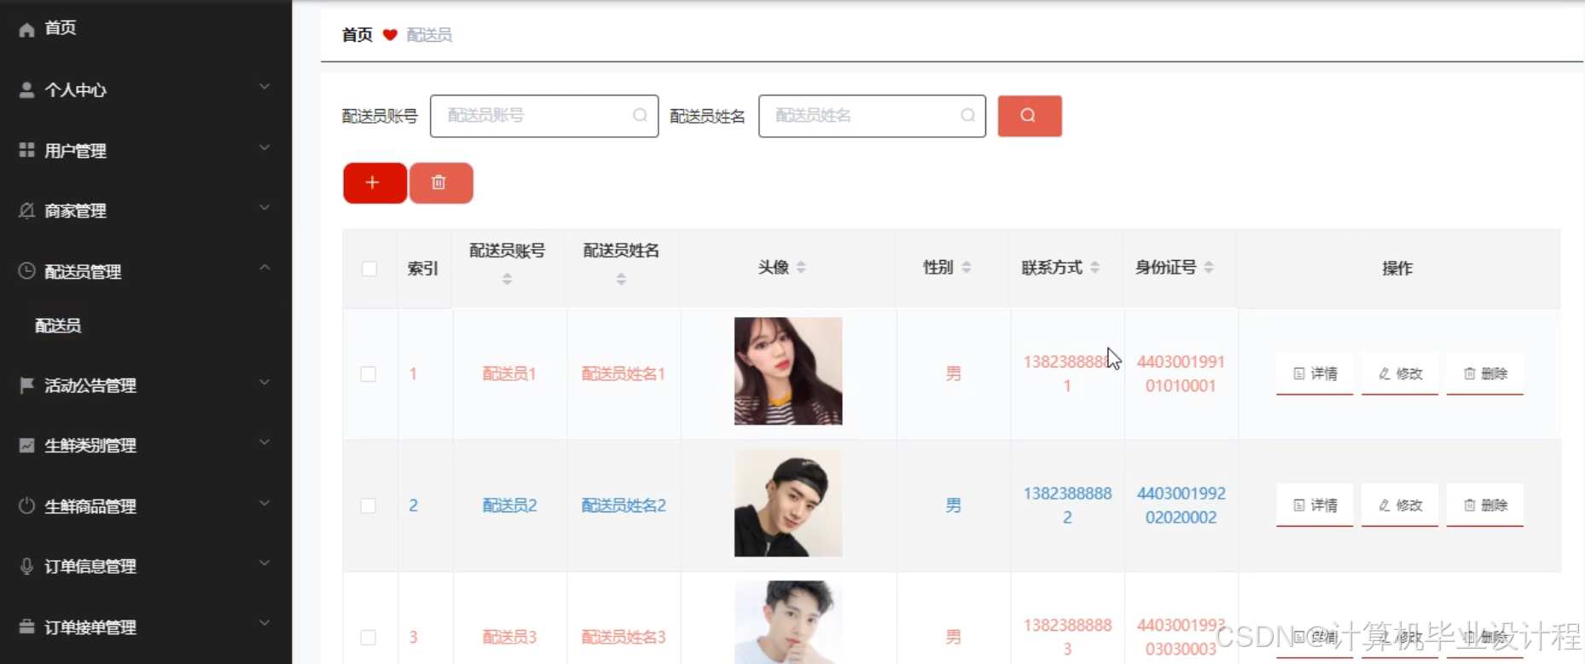Expand 订单信息管理 chevron in sidebar

(264, 563)
